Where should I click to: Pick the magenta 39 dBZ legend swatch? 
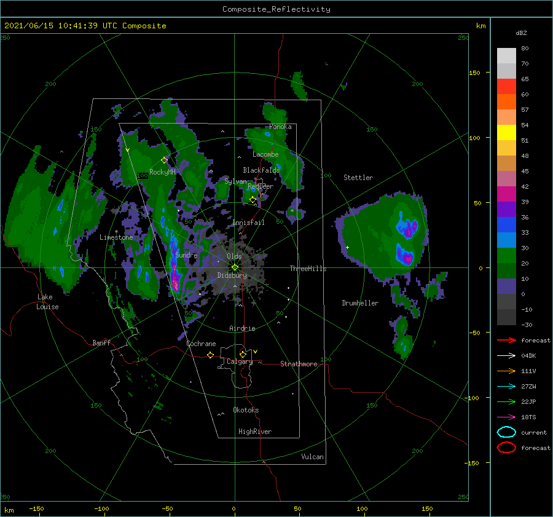506,194
